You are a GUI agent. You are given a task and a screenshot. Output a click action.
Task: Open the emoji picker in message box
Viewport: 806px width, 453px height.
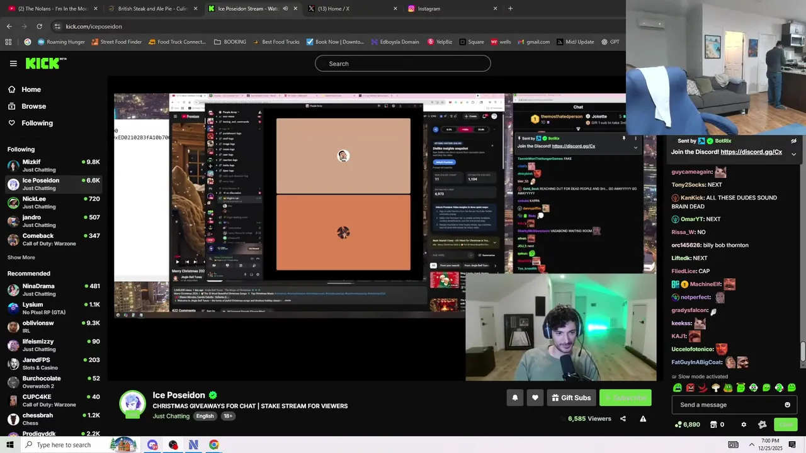tap(787, 405)
